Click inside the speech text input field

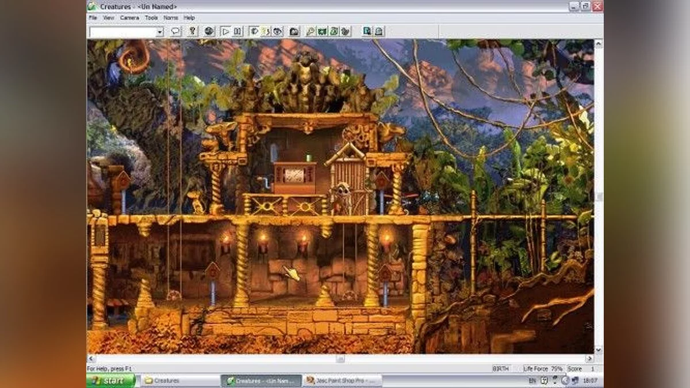click(122, 32)
